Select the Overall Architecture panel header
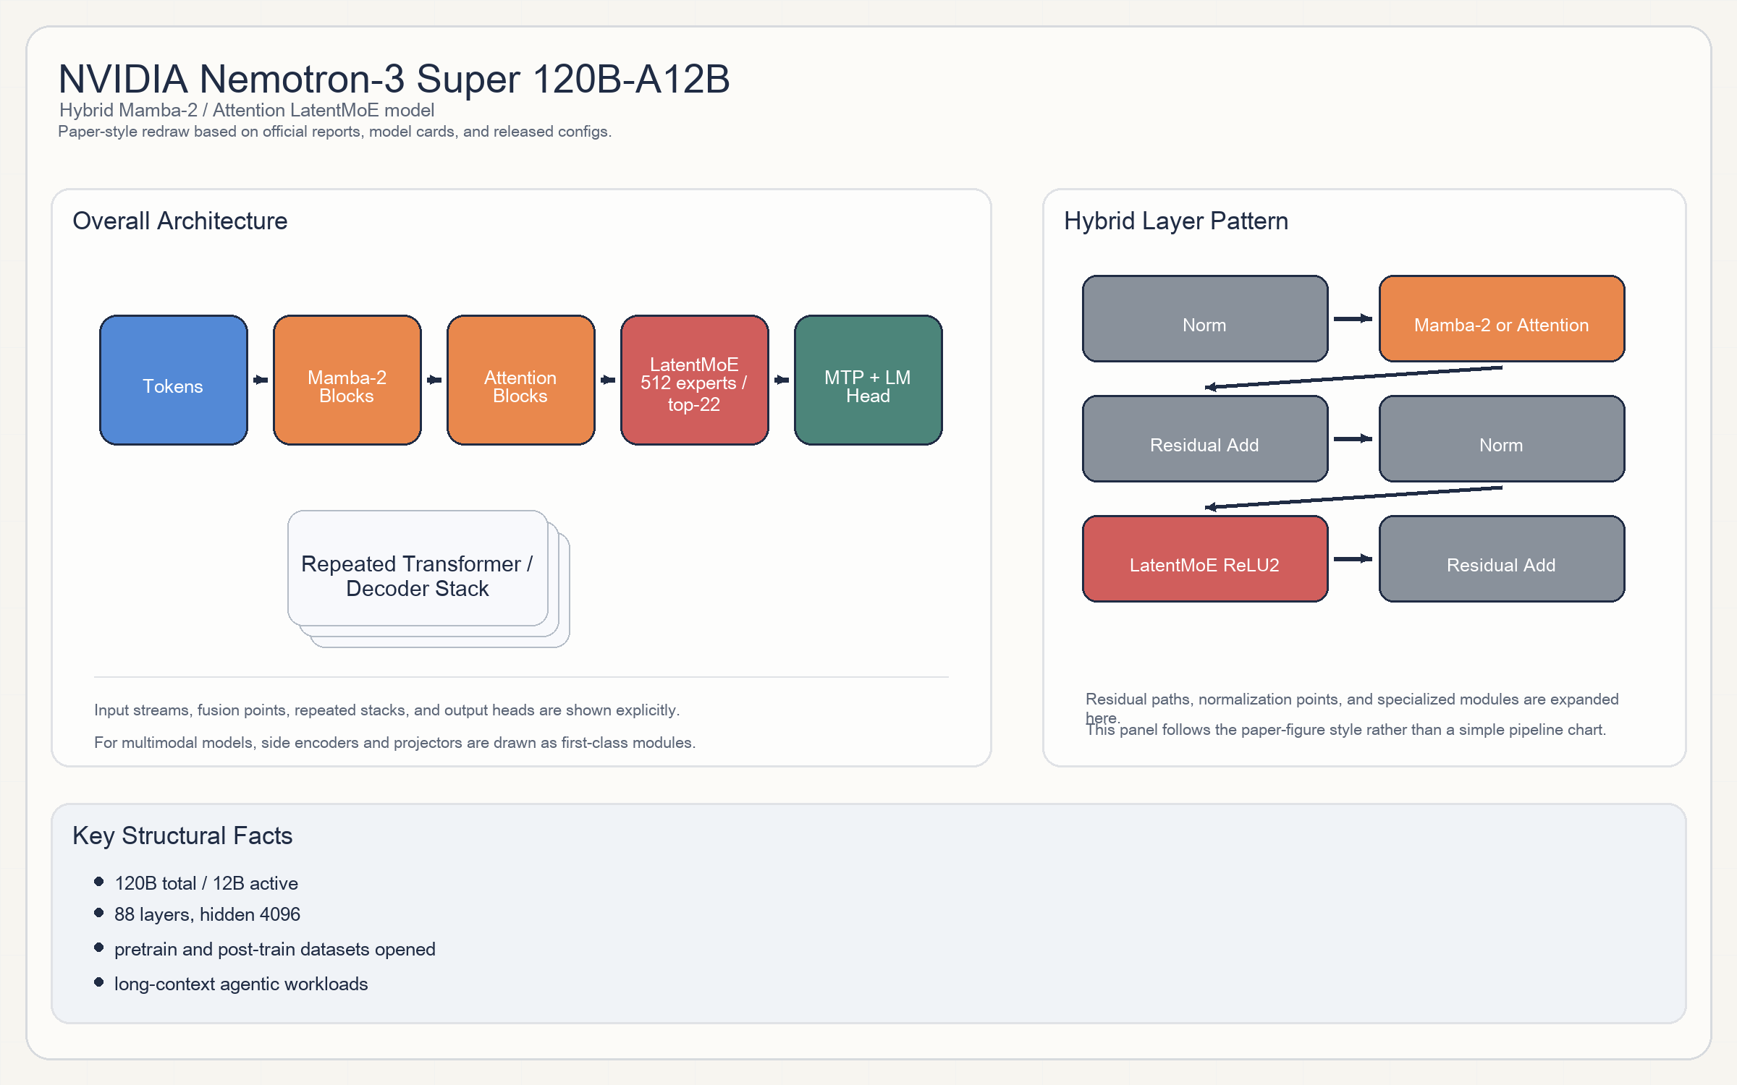 tap(180, 221)
